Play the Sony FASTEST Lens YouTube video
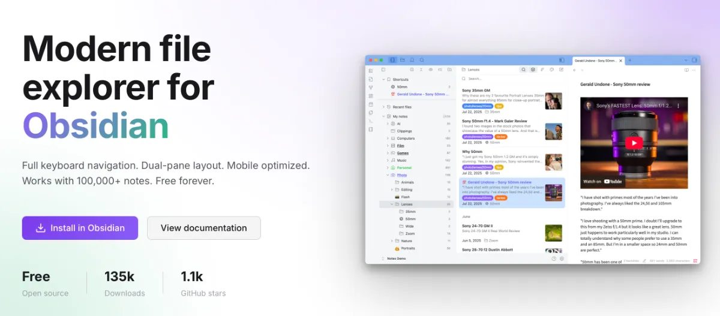Image resolution: width=720 pixels, height=316 pixels. point(634,143)
